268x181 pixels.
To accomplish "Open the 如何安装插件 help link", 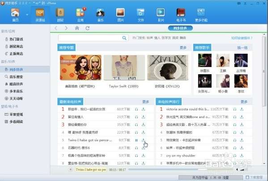I will coord(242,38).
